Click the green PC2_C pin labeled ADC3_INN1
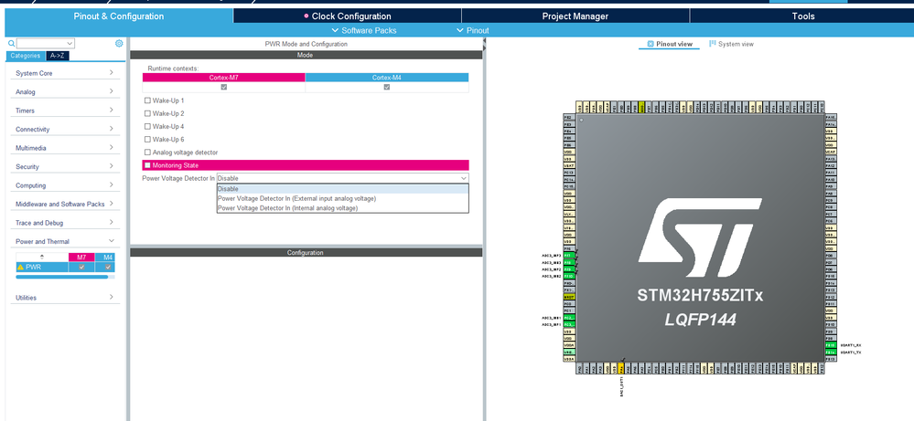The height and width of the screenshot is (421, 914). (x=569, y=318)
